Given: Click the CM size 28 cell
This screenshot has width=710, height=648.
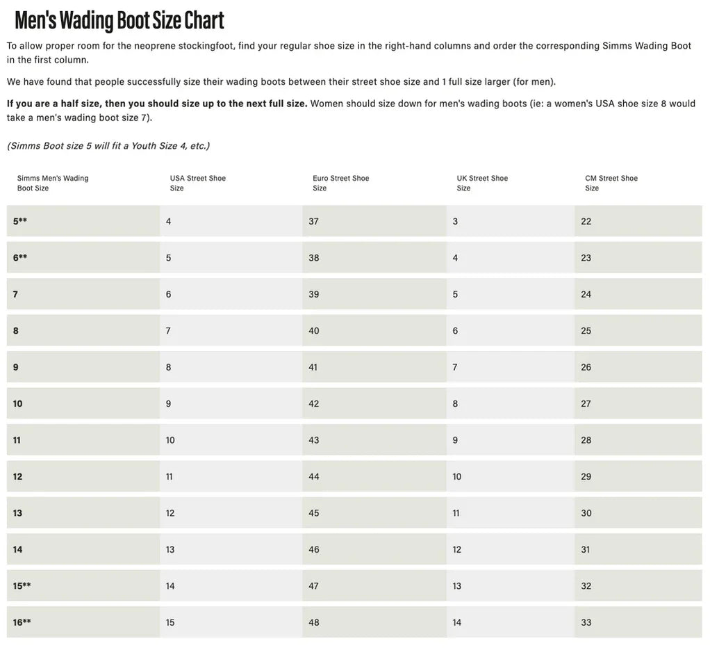Looking at the screenshot, I should 586,440.
